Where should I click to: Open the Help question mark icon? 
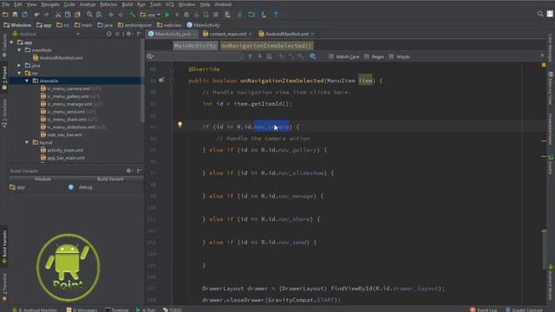click(x=276, y=15)
